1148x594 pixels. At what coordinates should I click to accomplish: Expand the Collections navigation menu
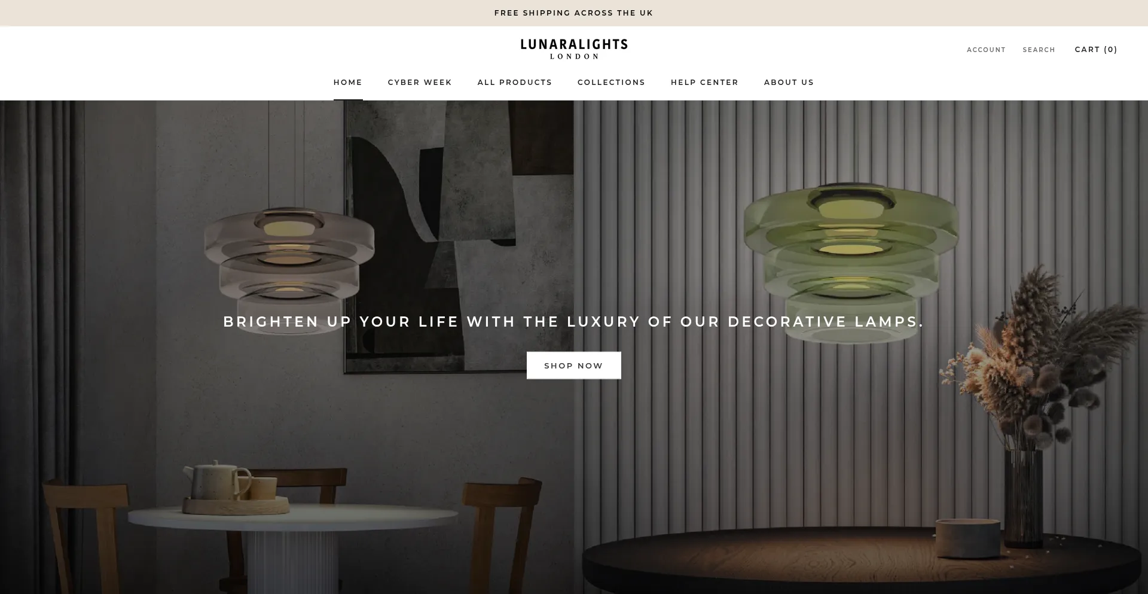click(611, 83)
